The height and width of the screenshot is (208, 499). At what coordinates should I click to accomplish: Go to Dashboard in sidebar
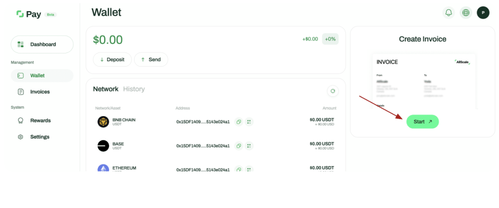point(42,44)
